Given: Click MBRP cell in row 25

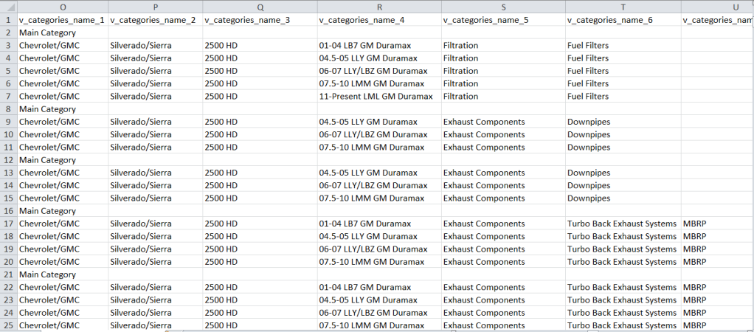Looking at the screenshot, I should tap(717, 325).
